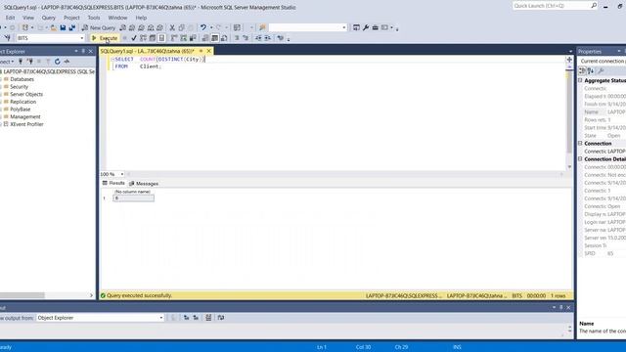Open the Properties wrench icon in toolbar

(x=366, y=27)
